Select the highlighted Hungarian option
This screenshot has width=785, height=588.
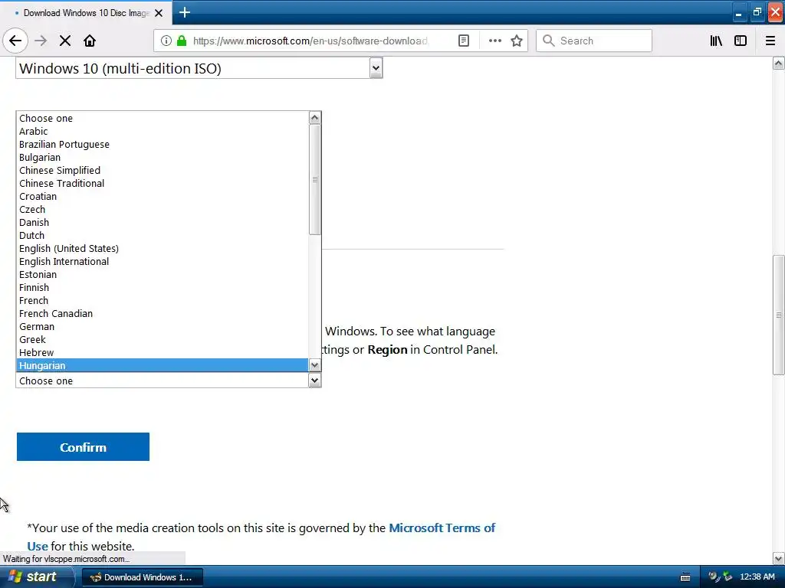pos(163,365)
